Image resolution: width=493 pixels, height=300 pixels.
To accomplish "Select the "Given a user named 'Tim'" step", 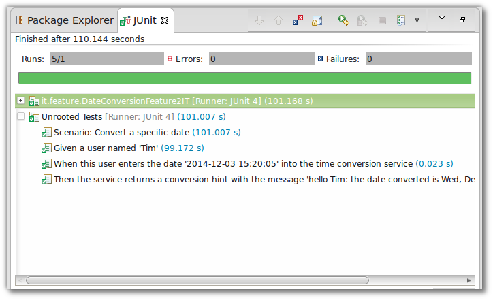I will point(106,148).
